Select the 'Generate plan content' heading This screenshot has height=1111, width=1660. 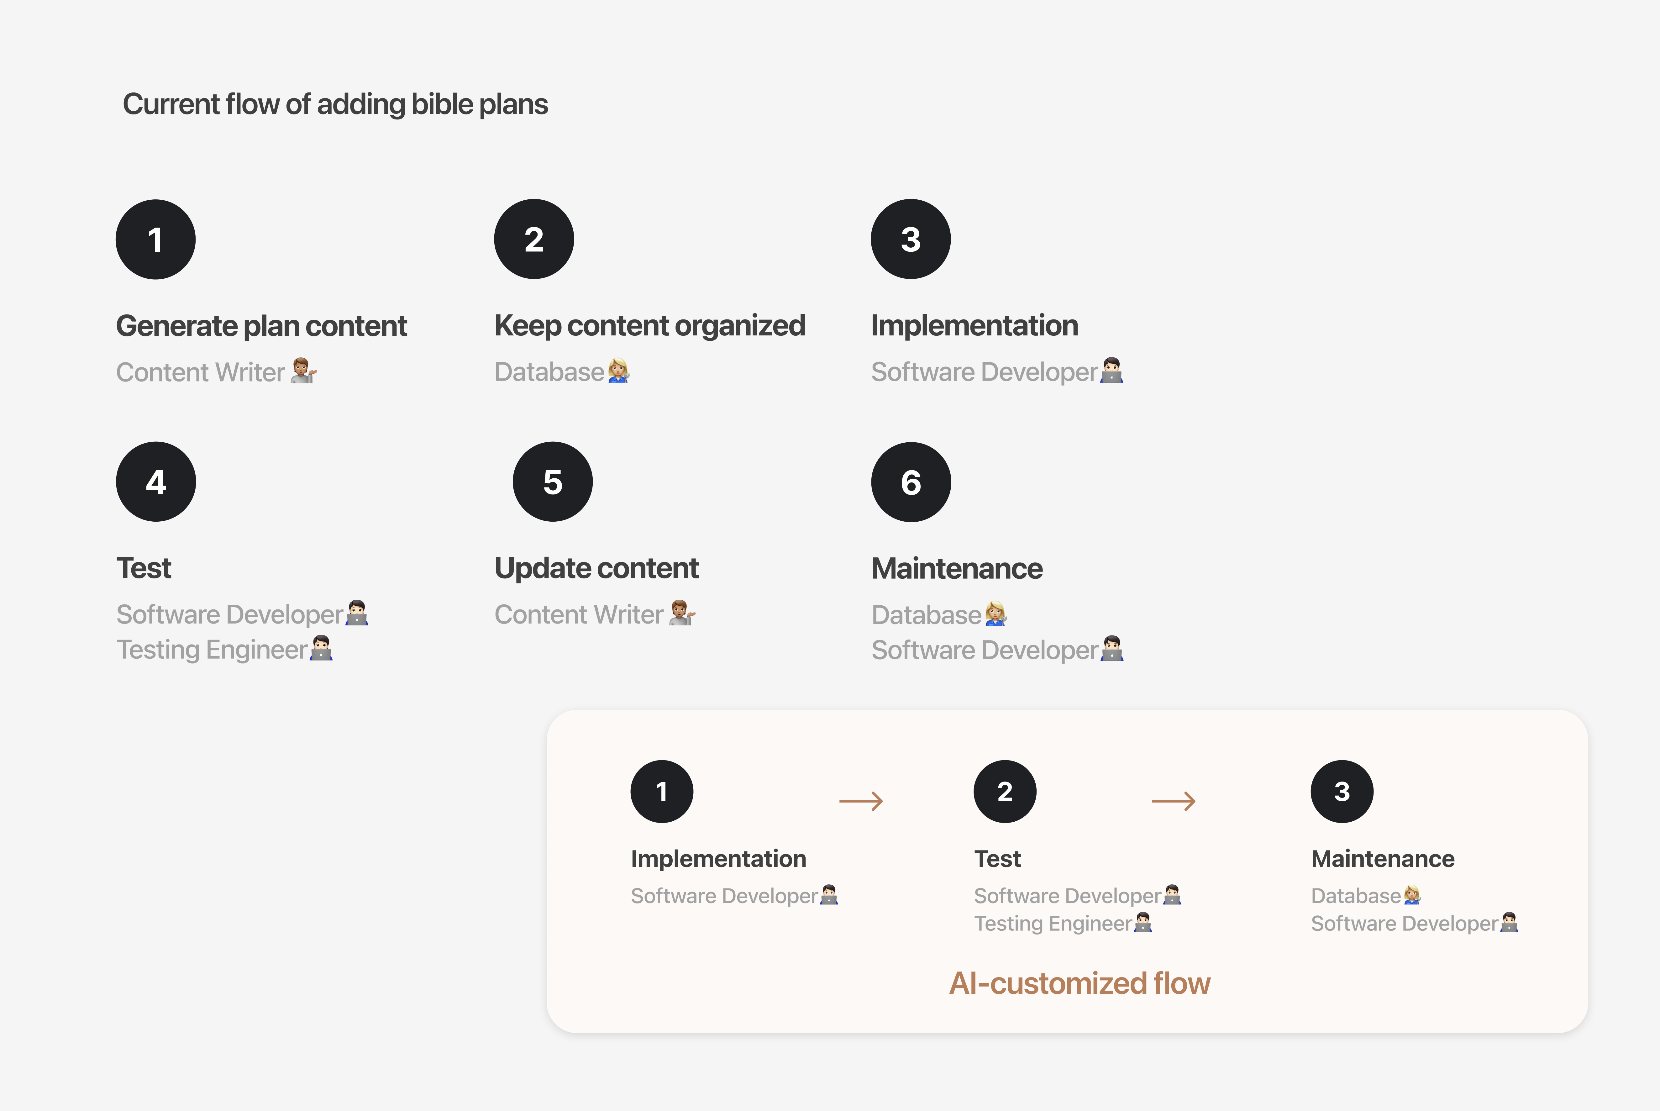point(261,327)
